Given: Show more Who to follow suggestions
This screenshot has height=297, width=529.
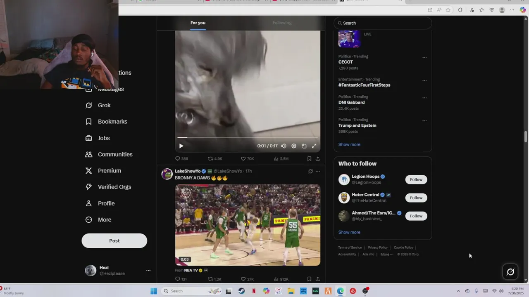Looking at the screenshot, I should click(349, 232).
